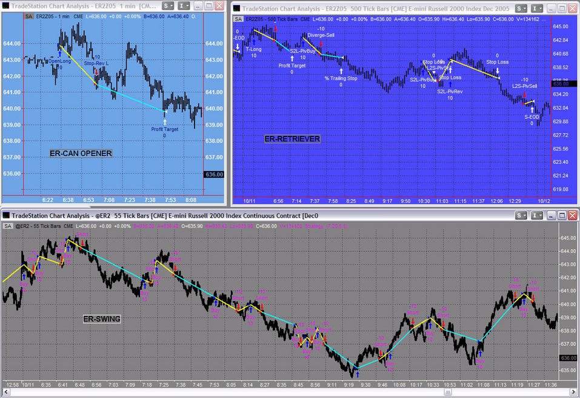Viewport: 580px width, 398px height.
Task: Click the 636.00 price marker in the 1 min chart
Action: click(214, 174)
